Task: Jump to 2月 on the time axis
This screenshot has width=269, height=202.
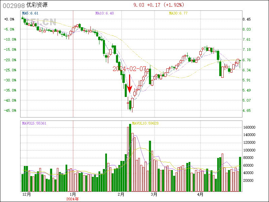Action: tap(121, 195)
